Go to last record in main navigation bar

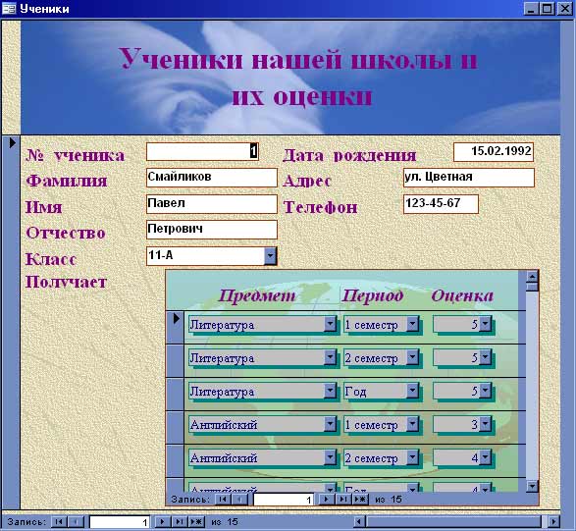tap(179, 522)
